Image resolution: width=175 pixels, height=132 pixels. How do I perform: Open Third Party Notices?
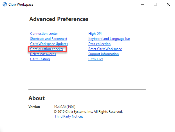tap(69, 116)
